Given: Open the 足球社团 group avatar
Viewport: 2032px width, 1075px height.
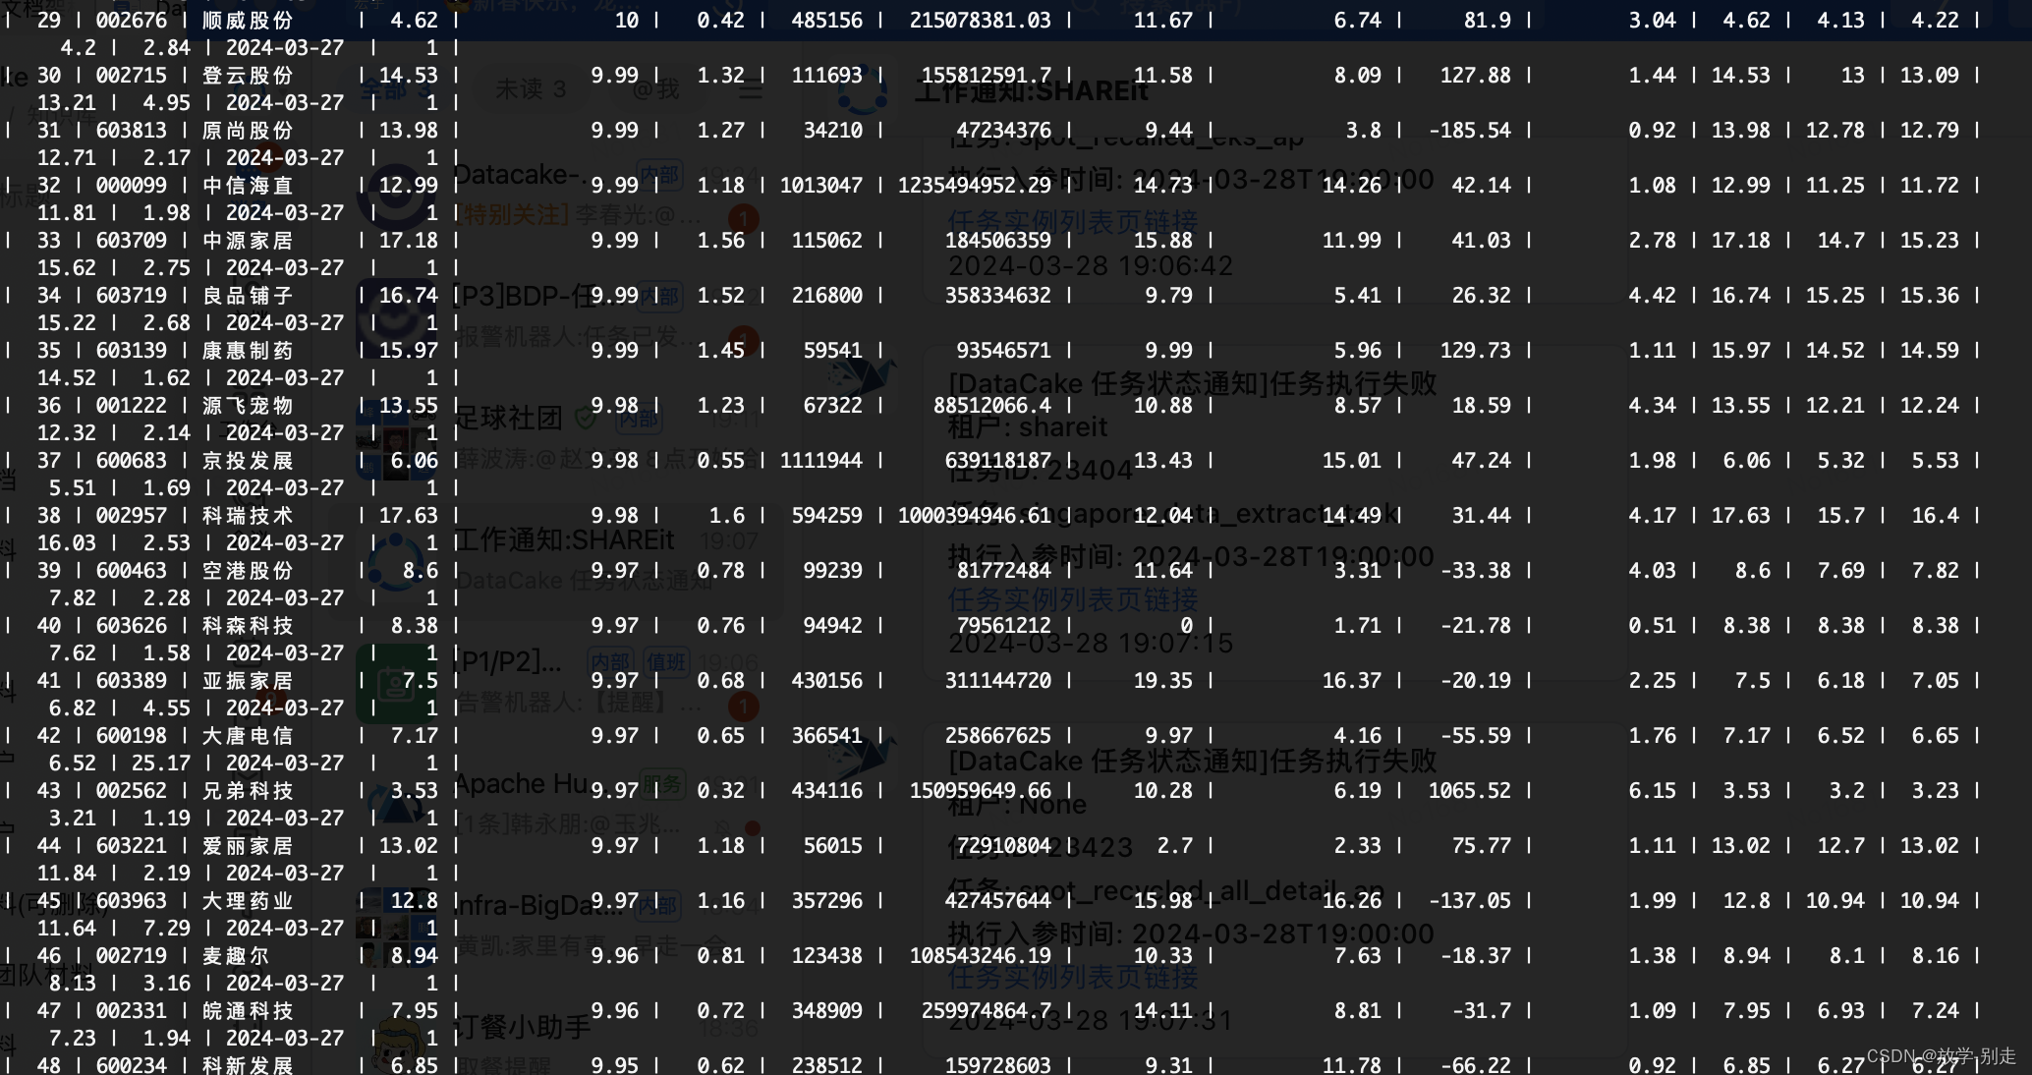Looking at the screenshot, I should tap(396, 438).
